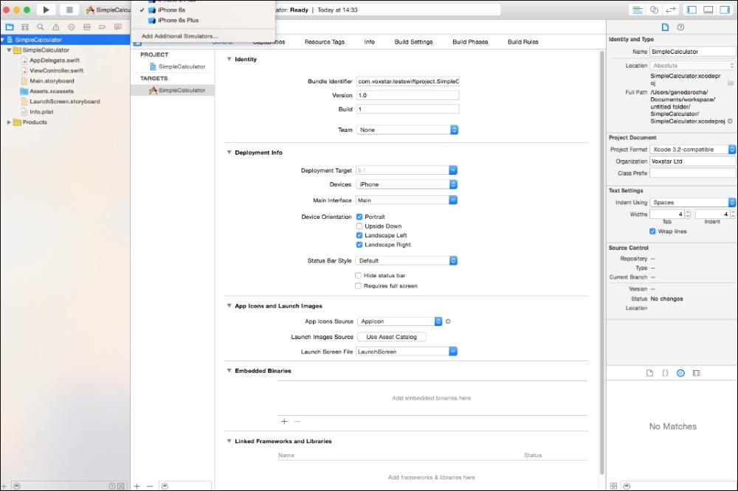The width and height of the screenshot is (738, 491).
Task: Click the Bundle Identifier field
Action: pyautogui.click(x=407, y=81)
